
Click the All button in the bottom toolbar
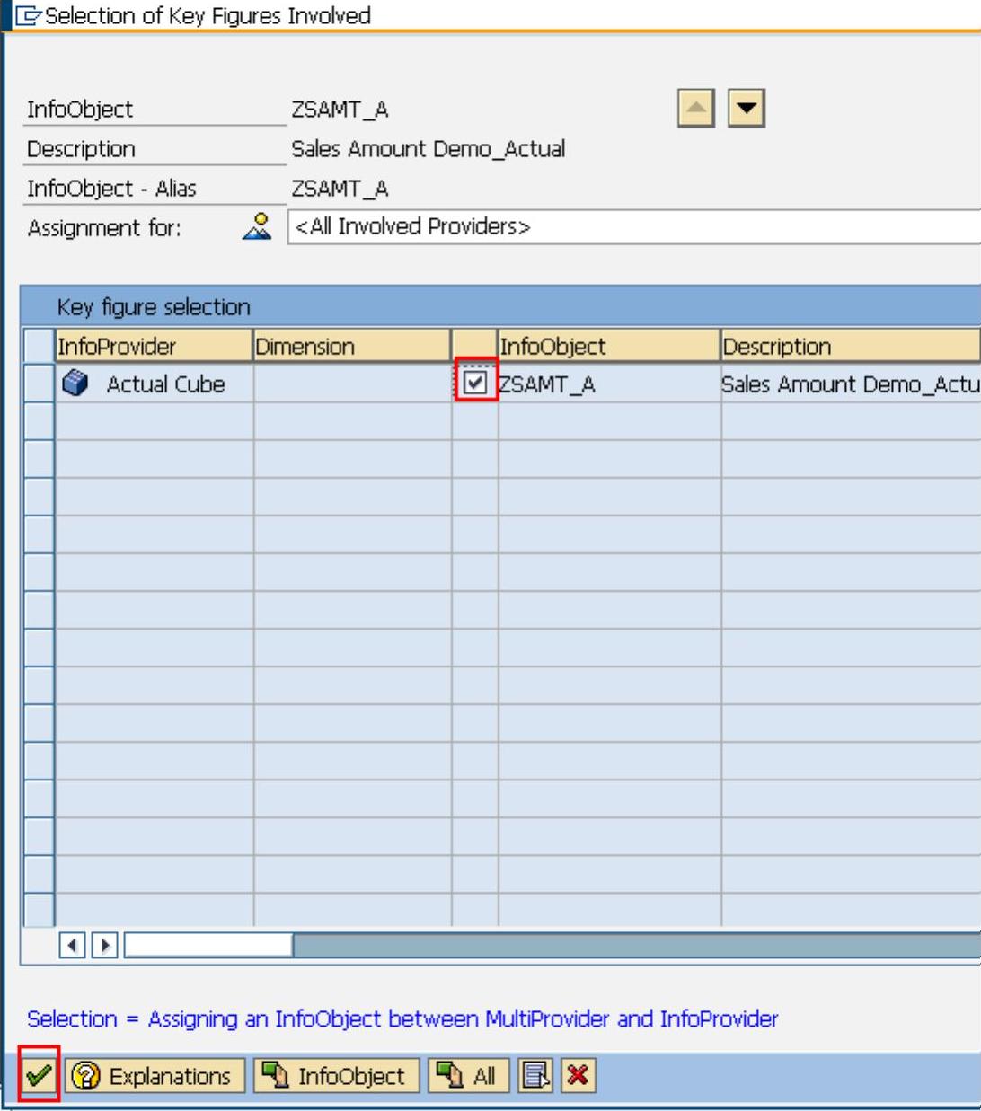point(469,1075)
